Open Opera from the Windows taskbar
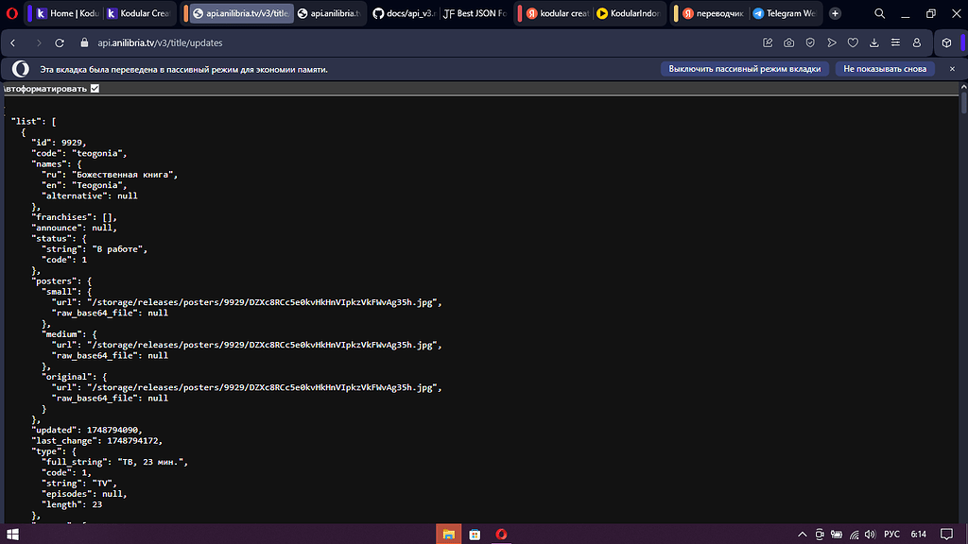The height and width of the screenshot is (544, 968). point(500,534)
